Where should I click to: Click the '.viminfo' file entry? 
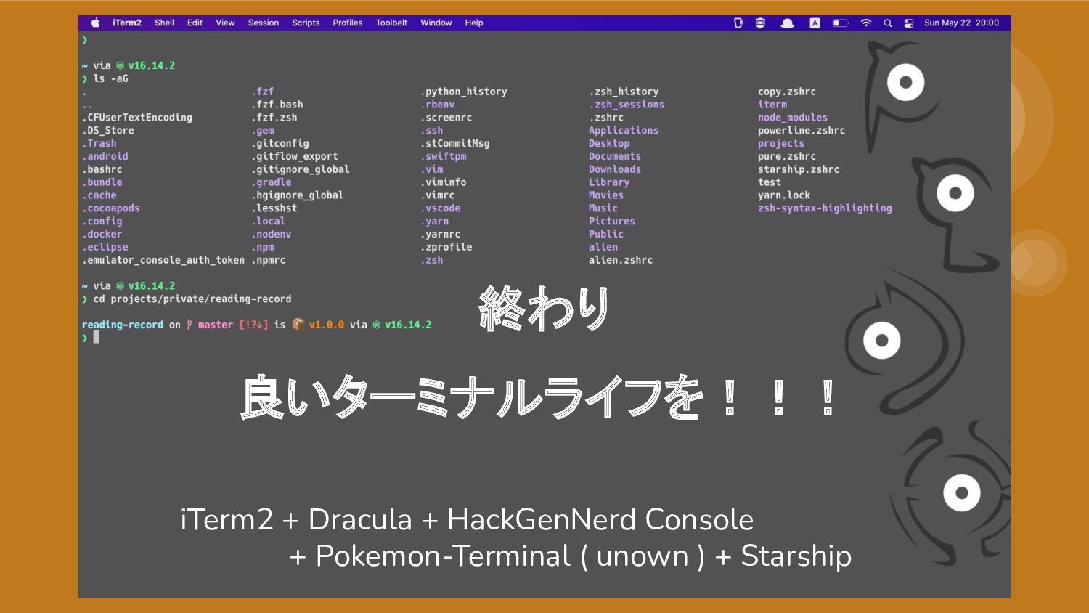(444, 182)
